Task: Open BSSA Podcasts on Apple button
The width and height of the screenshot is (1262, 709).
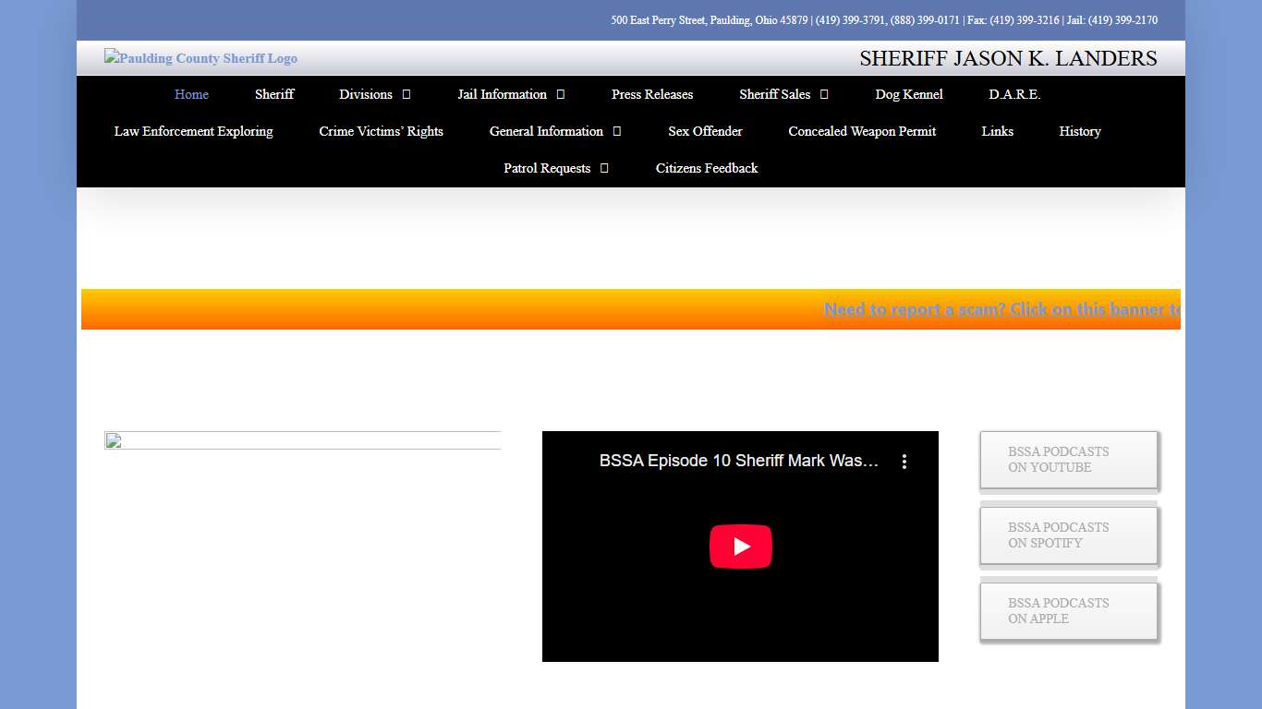Action: tap(1068, 611)
